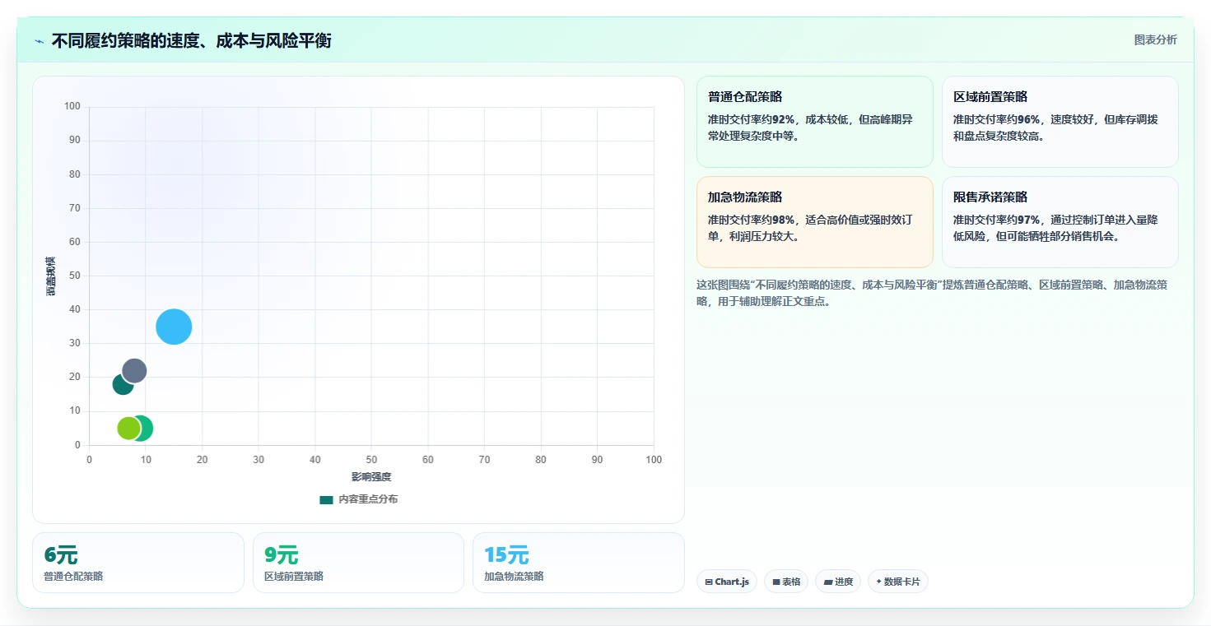Click the chart title 不同履约策略的速度、成本与风险平衡
This screenshot has width=1211, height=626.
191,40
